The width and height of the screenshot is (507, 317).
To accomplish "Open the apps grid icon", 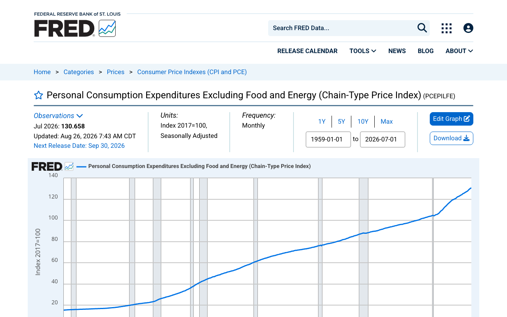I will coord(446,28).
